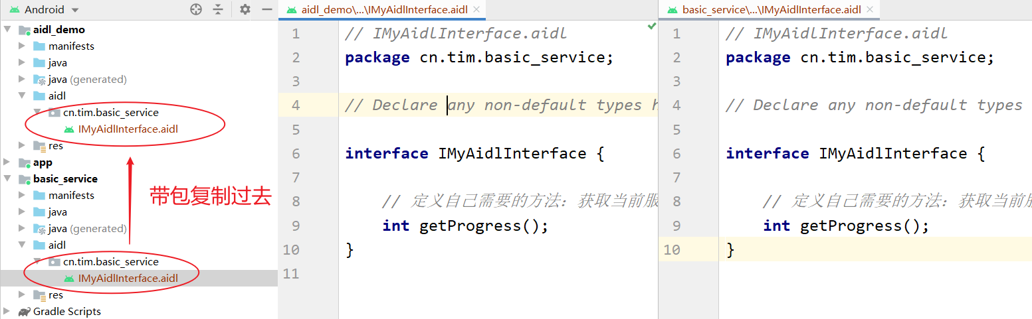
Task: Click the Collapse All icon in Project panel
Action: [x=219, y=9]
